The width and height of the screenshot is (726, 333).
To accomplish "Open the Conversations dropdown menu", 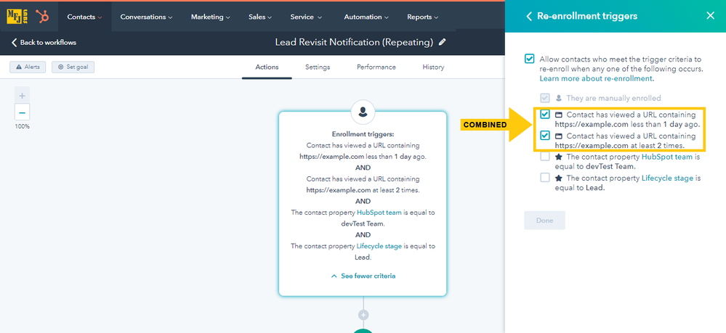I will [x=146, y=17].
